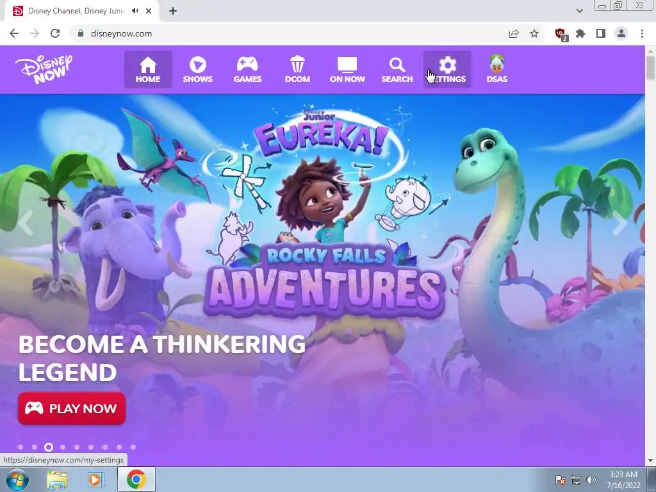The image size is (656, 492).
Task: Select the second carousel dot
Action: [x=35, y=447]
